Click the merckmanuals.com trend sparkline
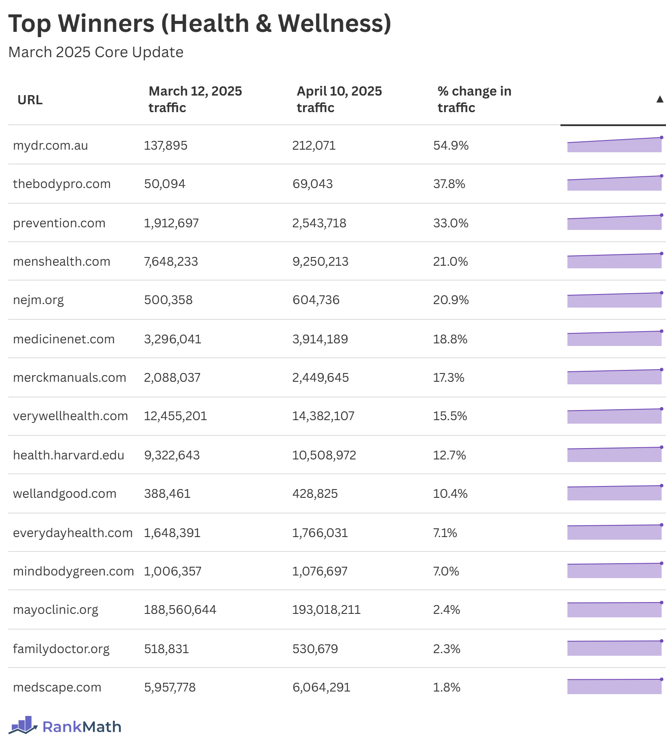Viewport: 666px width, 743px height. (615, 377)
